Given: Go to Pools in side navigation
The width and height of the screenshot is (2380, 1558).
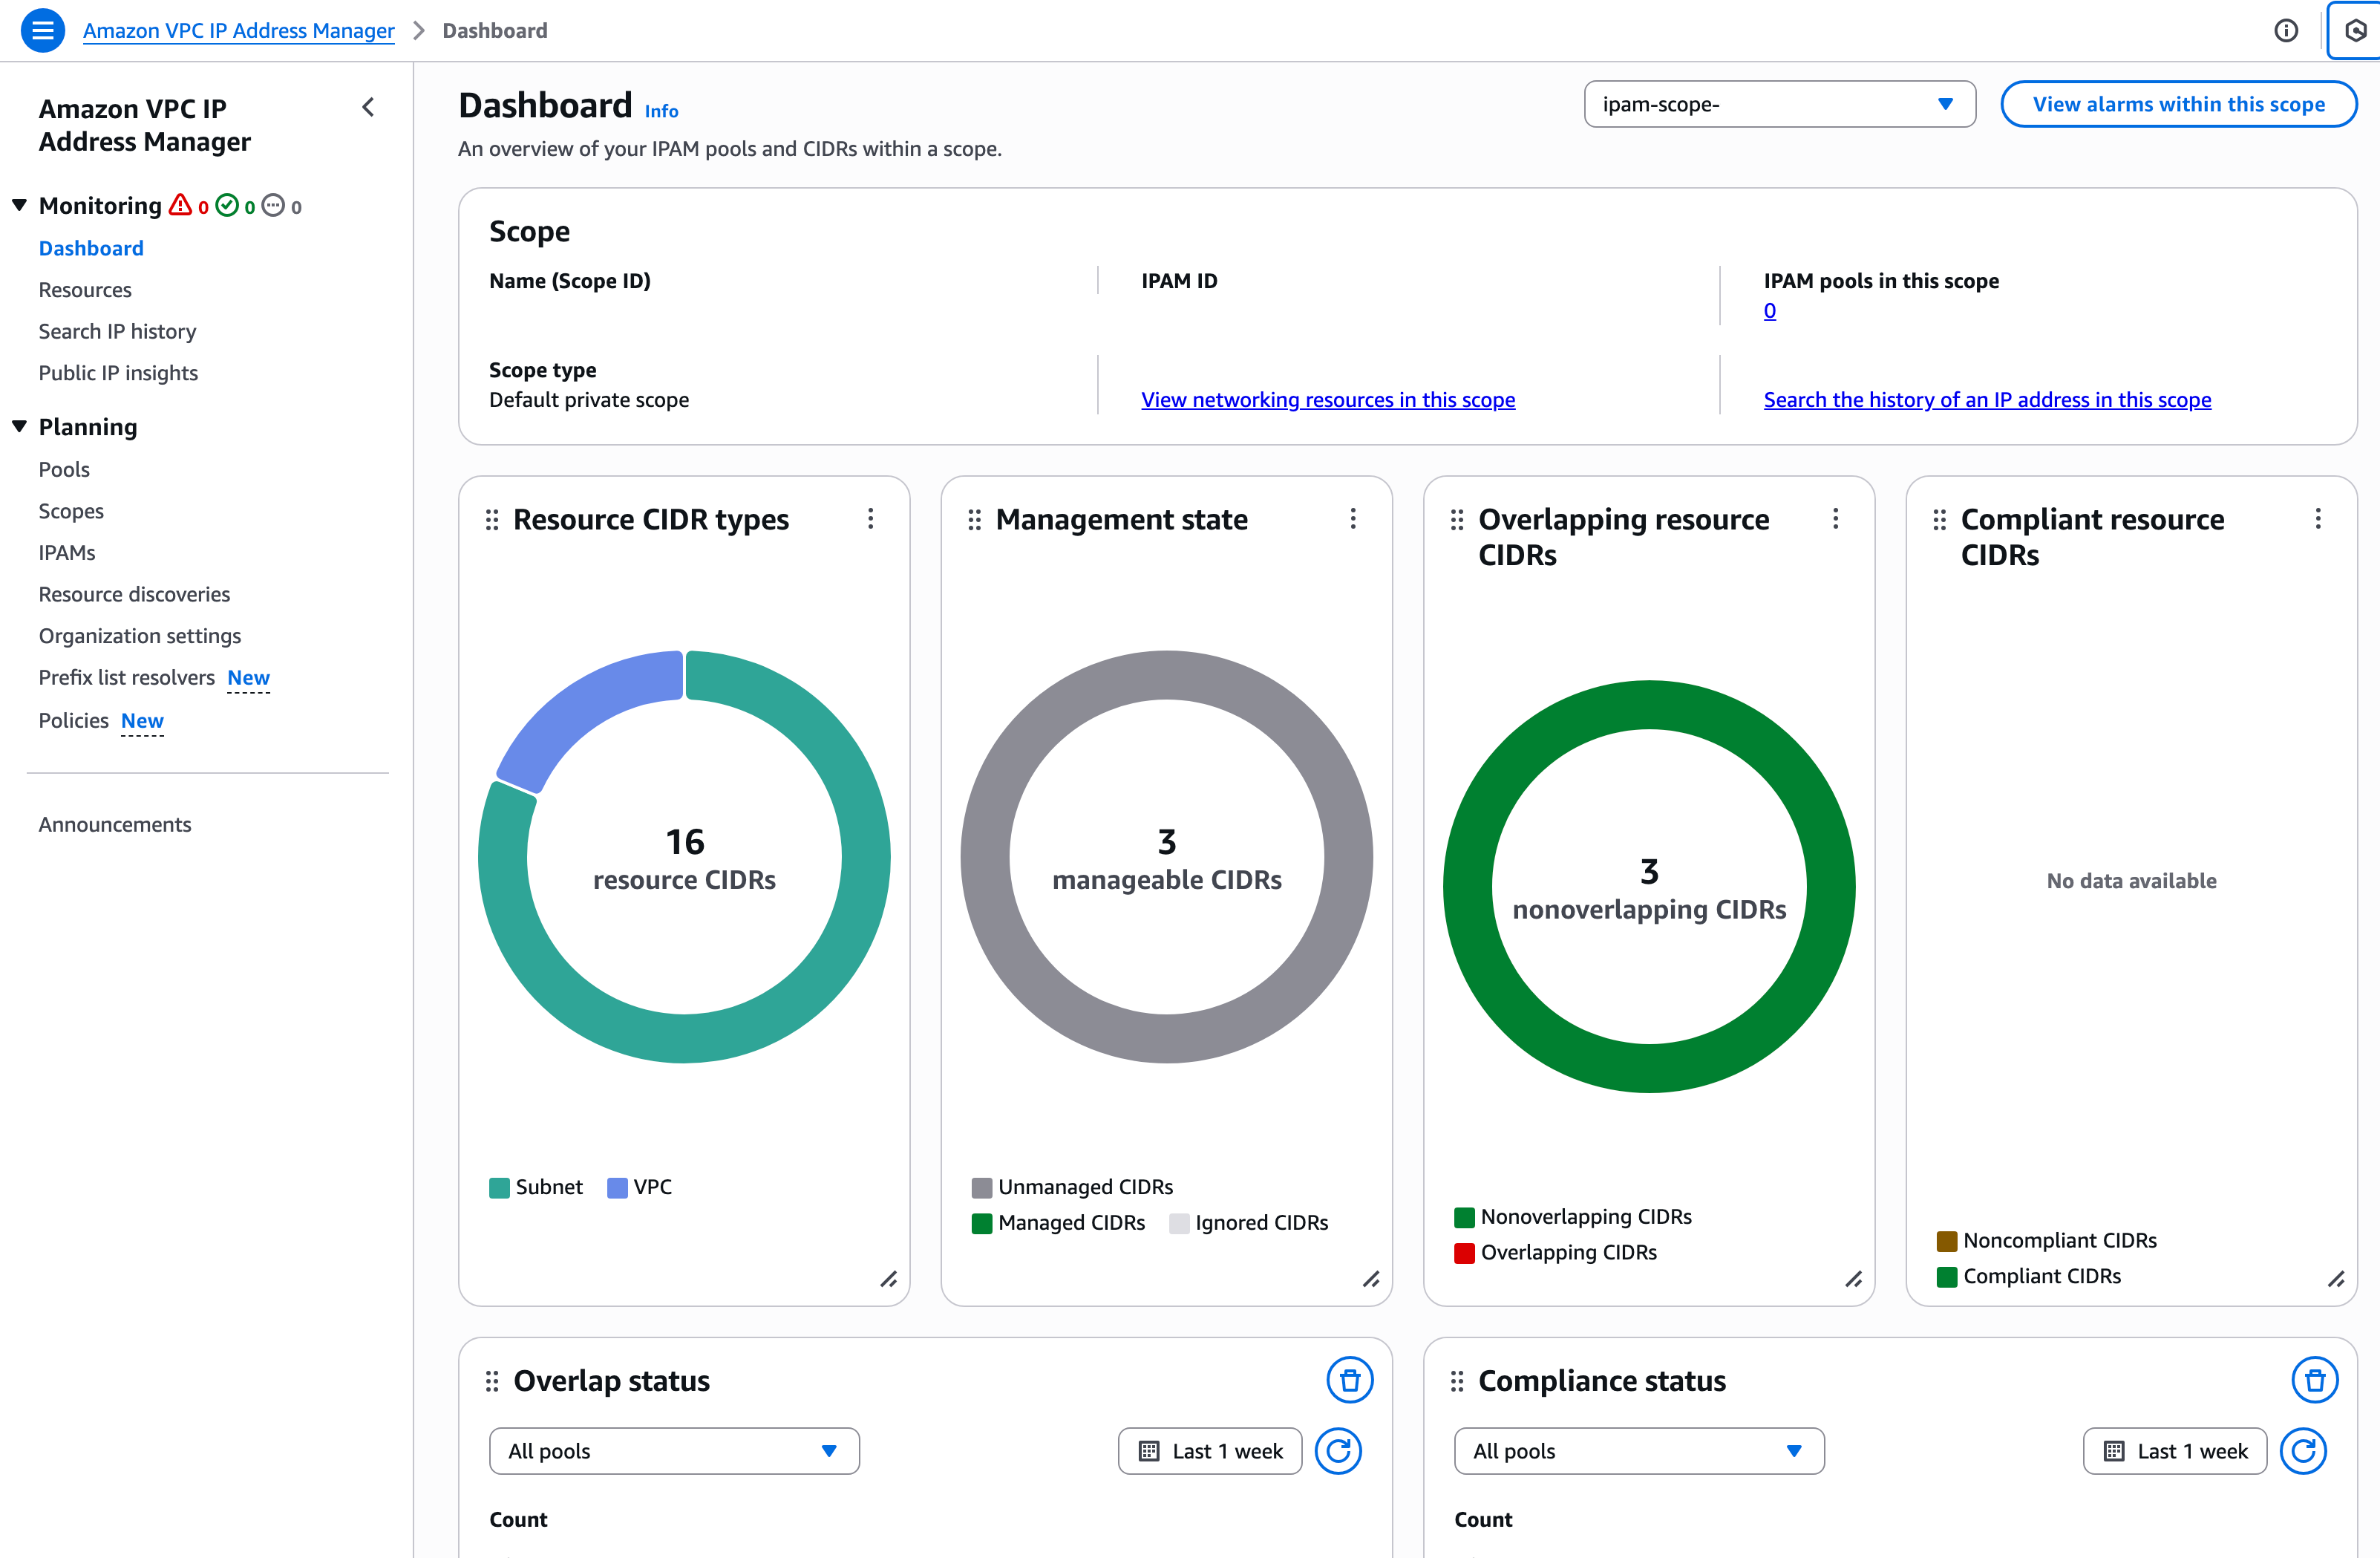Looking at the screenshot, I should click(x=64, y=469).
